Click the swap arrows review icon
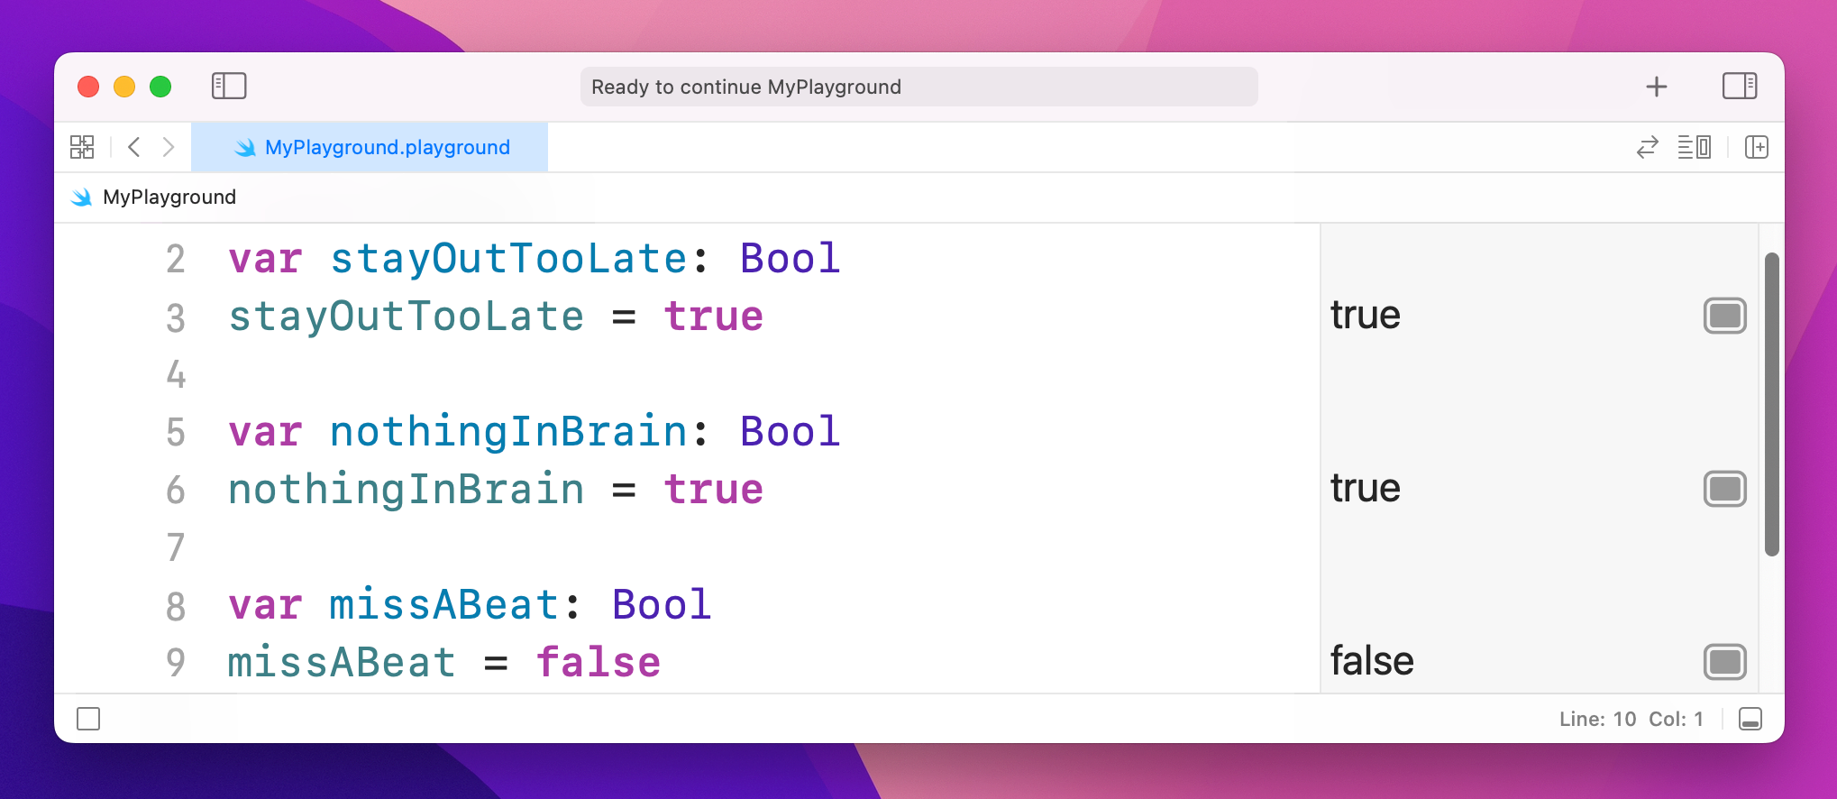 1647,147
